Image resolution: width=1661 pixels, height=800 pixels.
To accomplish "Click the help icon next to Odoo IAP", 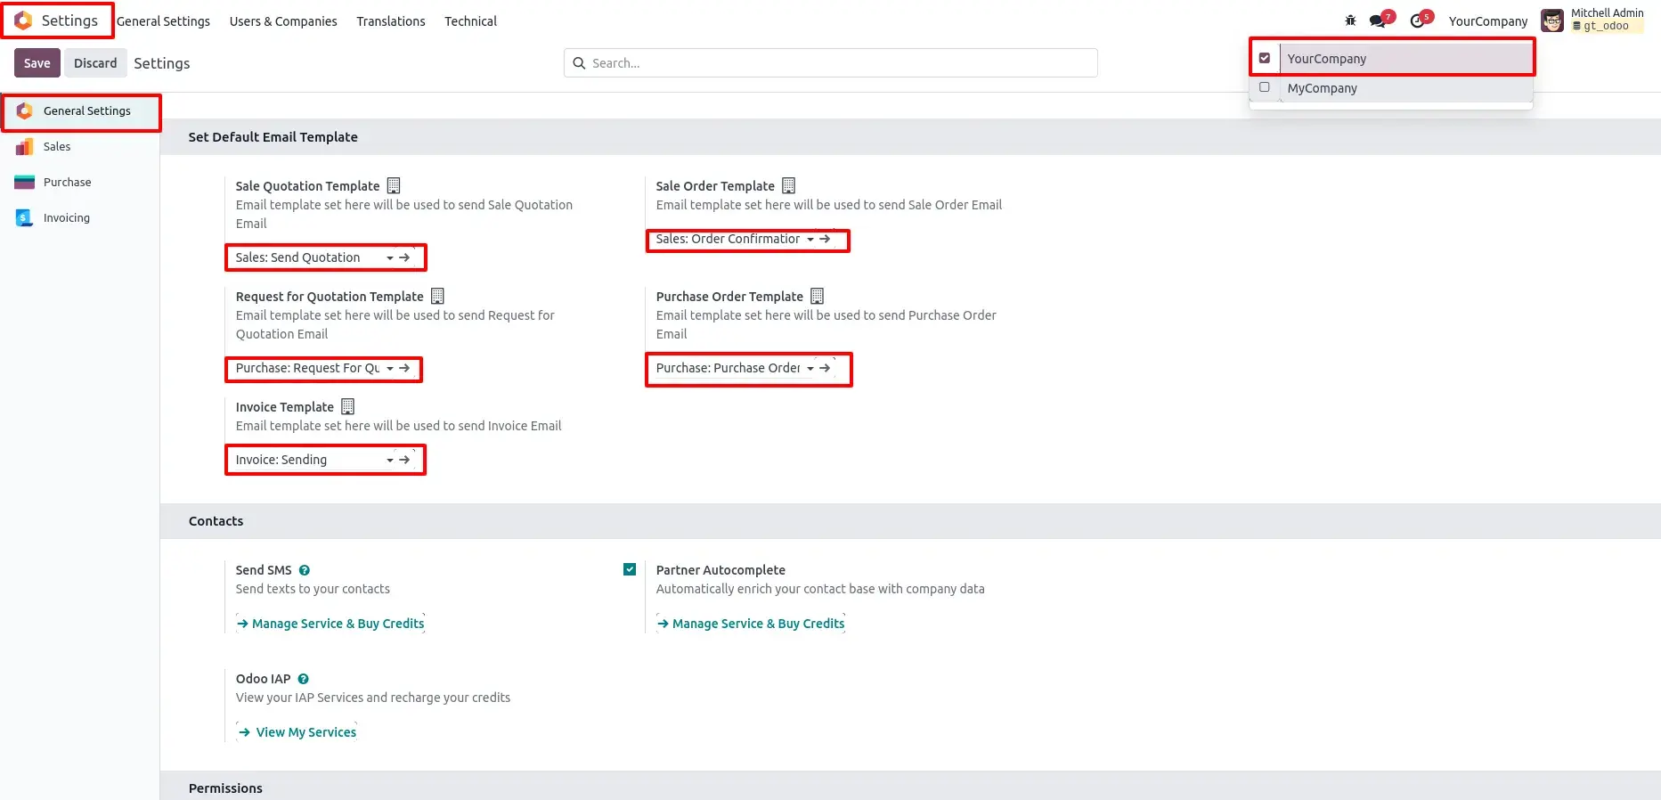I will 304,679.
